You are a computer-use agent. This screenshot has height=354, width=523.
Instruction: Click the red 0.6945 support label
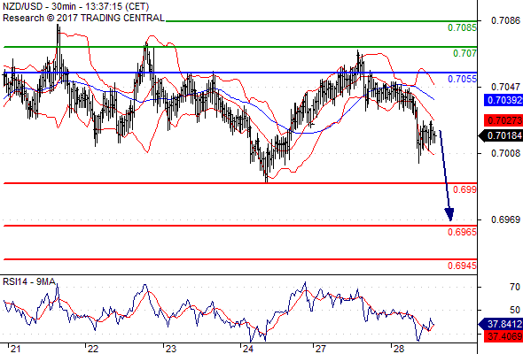click(x=462, y=265)
